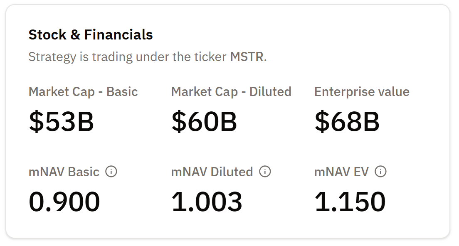Click the info icon beside mNAV Basic
This screenshot has height=246, width=459.
111,171
